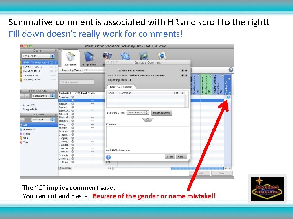Open the Reporting Term T1 dropdown

tap(94, 70)
